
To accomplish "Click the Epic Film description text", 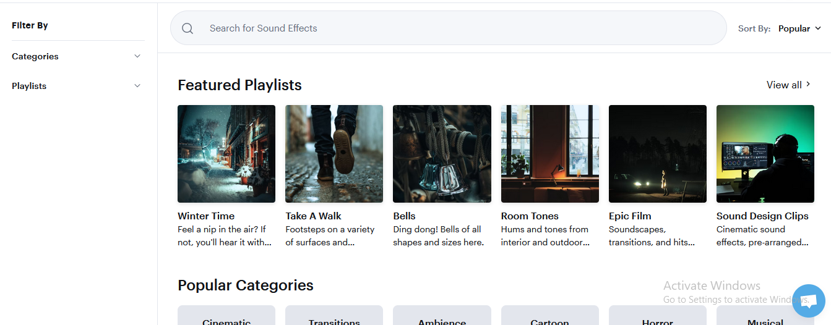I will (x=652, y=236).
